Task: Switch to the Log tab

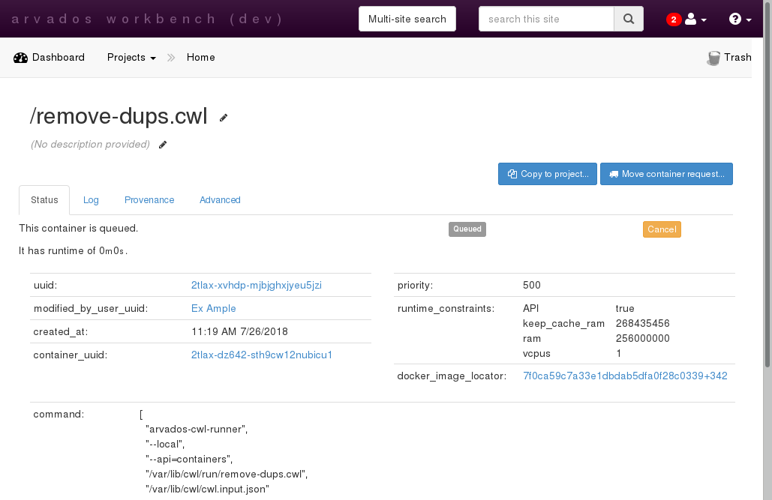Action: point(91,200)
